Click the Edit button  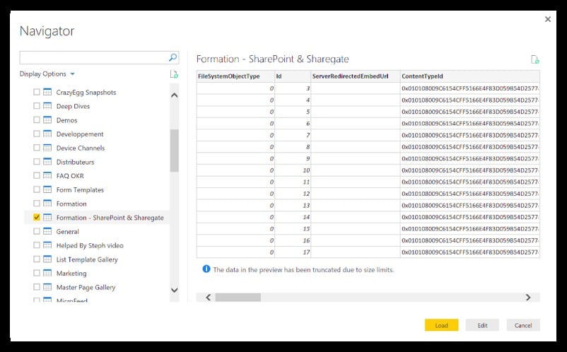pyautogui.click(x=482, y=325)
